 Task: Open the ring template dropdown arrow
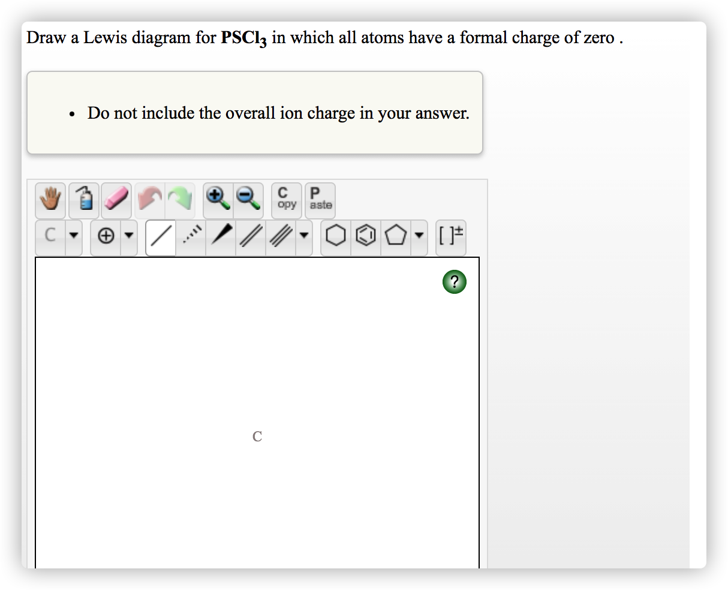[420, 236]
